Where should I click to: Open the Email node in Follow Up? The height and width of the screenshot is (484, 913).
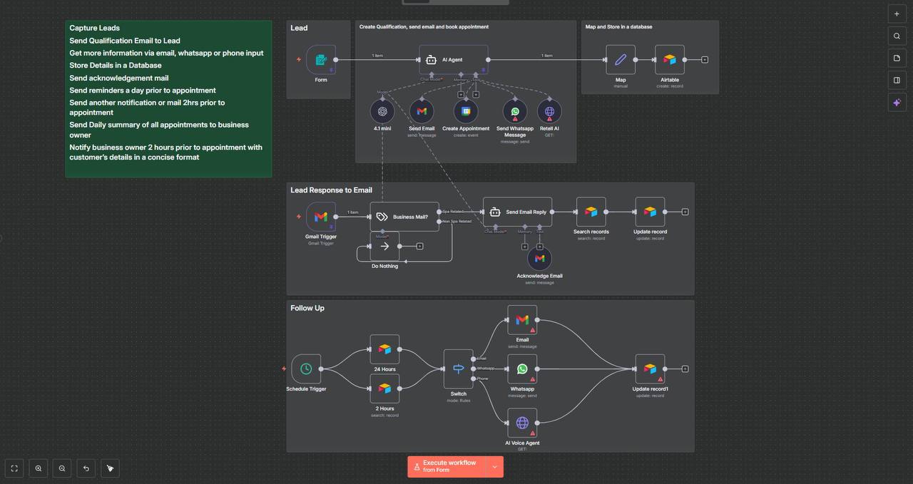pyautogui.click(x=522, y=320)
